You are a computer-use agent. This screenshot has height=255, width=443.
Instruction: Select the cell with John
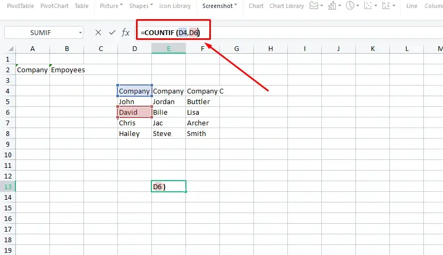tap(135, 102)
